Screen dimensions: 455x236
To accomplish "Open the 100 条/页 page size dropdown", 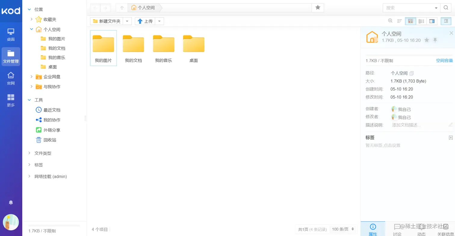I will tap(343, 229).
